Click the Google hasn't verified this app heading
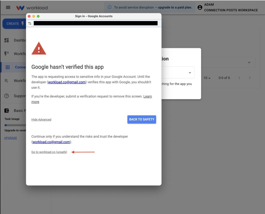Viewport: 265px width, 214px height. (x=68, y=67)
